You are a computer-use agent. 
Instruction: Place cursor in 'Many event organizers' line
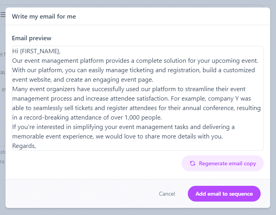(129, 89)
